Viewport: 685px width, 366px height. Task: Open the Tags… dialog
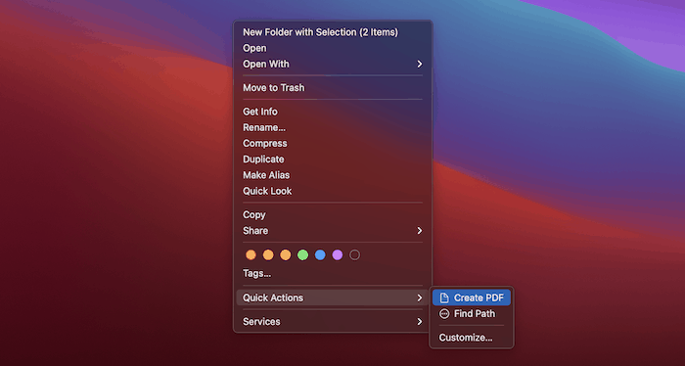point(256,274)
